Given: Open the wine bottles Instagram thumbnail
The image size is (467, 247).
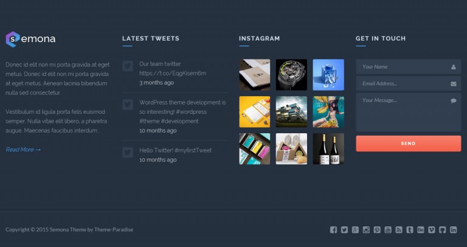Looking at the screenshot, I should (x=328, y=148).
